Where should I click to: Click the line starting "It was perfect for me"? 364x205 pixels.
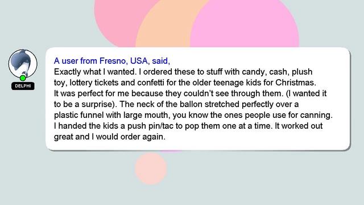190,93
